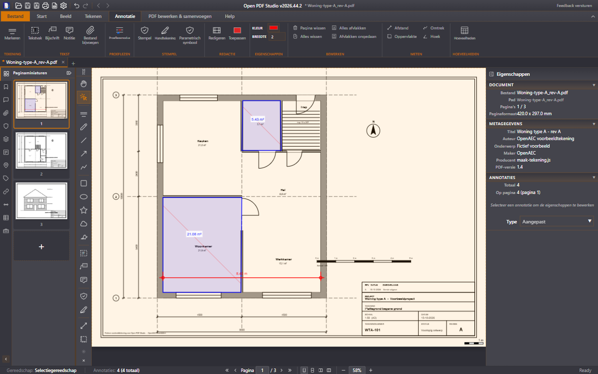This screenshot has width=598, height=374.
Task: Enable single page view mode in status bar
Action: click(303, 371)
